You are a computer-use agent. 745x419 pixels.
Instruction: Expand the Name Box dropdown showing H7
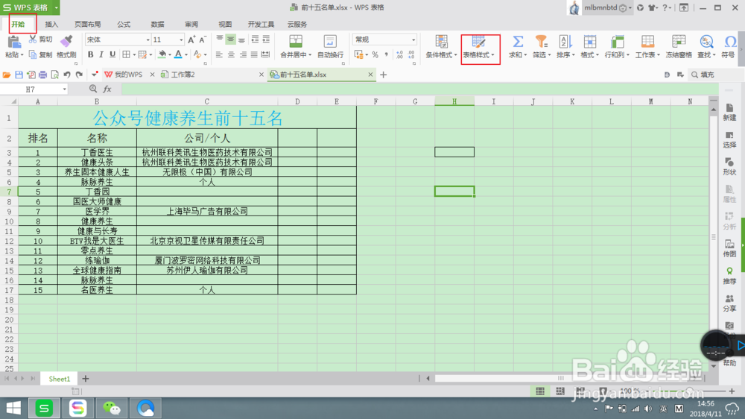(x=64, y=89)
